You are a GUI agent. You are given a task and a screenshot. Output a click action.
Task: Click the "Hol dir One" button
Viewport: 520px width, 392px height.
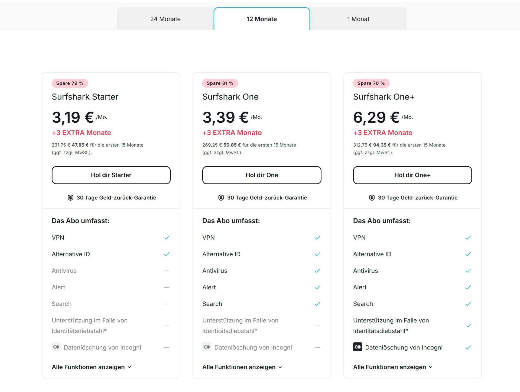pyautogui.click(x=262, y=175)
